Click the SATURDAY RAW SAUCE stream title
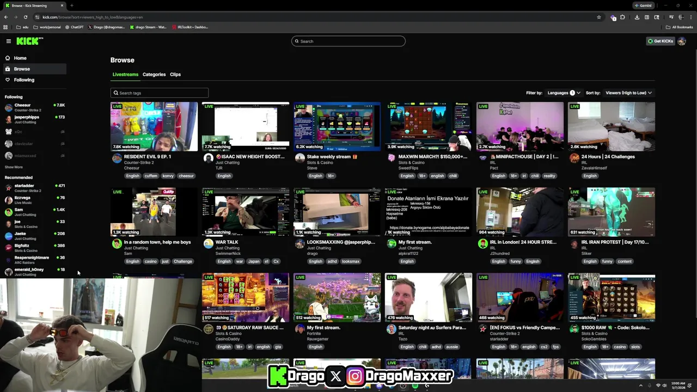Screen dimensions: 697x392 249,328
